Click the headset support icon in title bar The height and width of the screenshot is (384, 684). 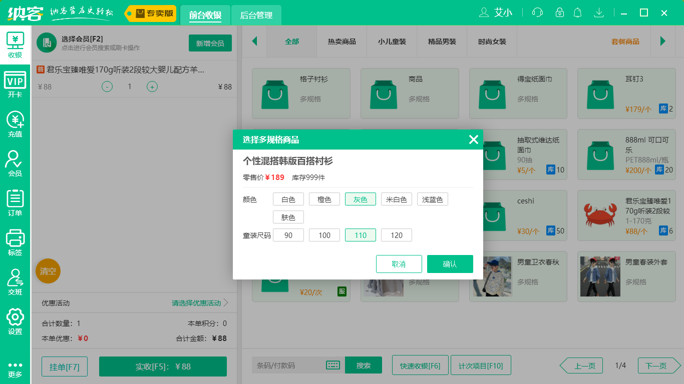(537, 12)
